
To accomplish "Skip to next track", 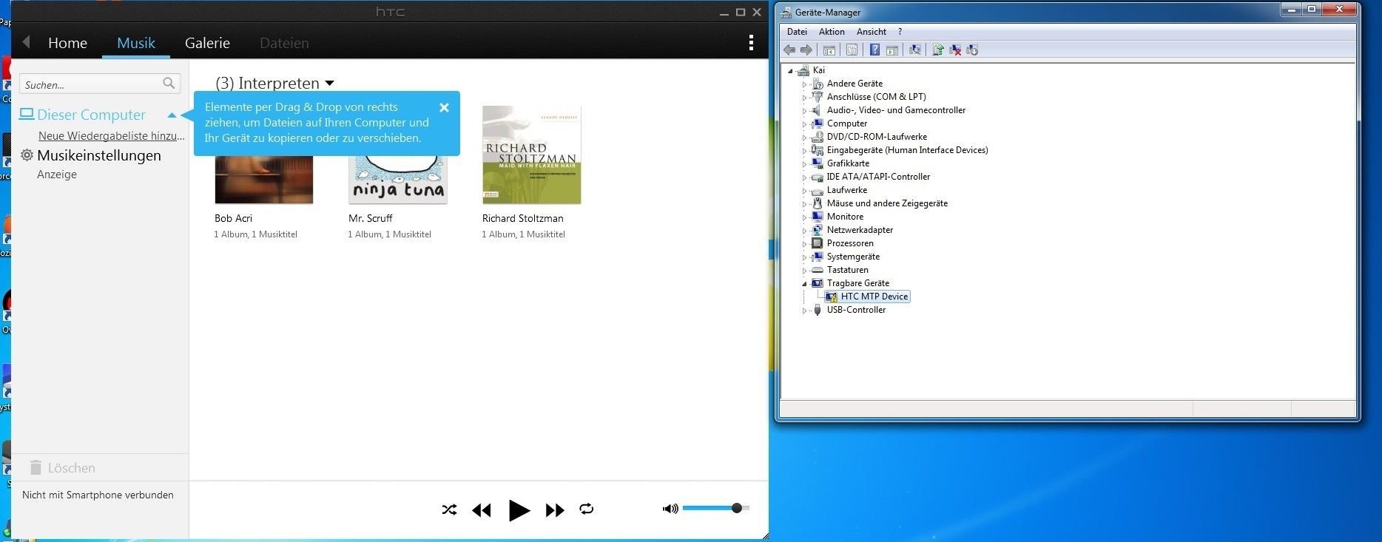I will tap(555, 510).
